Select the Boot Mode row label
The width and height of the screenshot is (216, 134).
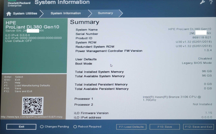pos(84,64)
